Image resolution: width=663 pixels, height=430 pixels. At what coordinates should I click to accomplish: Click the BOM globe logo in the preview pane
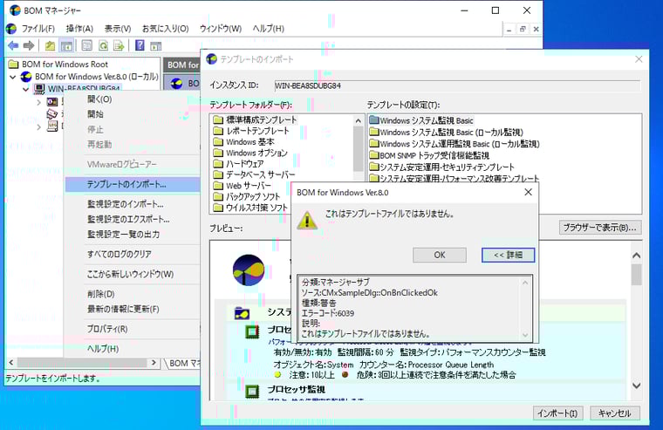pyautogui.click(x=249, y=270)
